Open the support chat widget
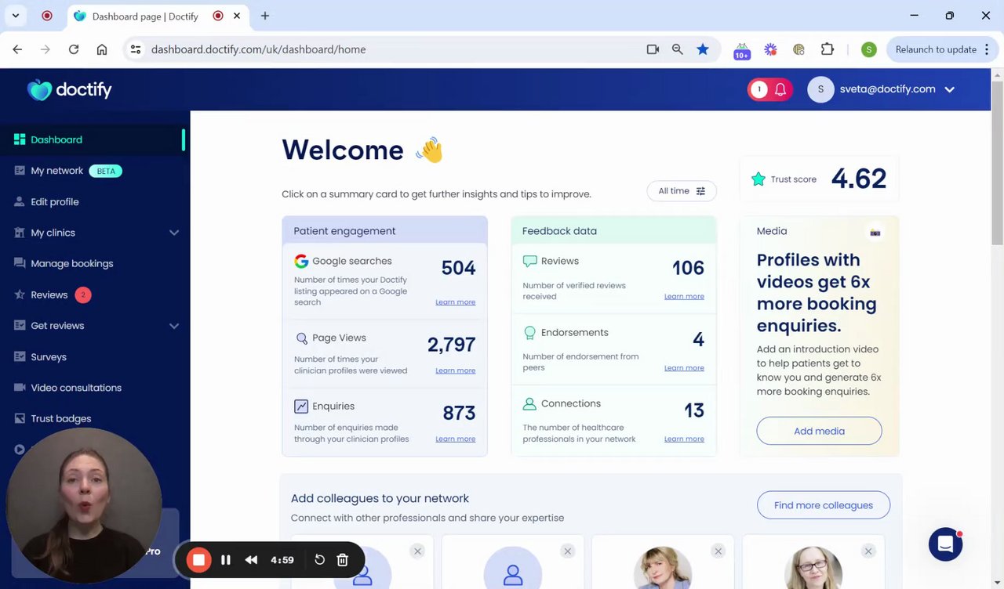The height and width of the screenshot is (589, 1004). (x=945, y=544)
